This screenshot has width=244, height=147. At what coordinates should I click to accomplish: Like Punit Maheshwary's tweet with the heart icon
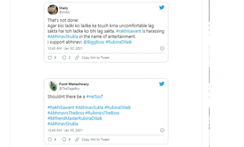50,139
